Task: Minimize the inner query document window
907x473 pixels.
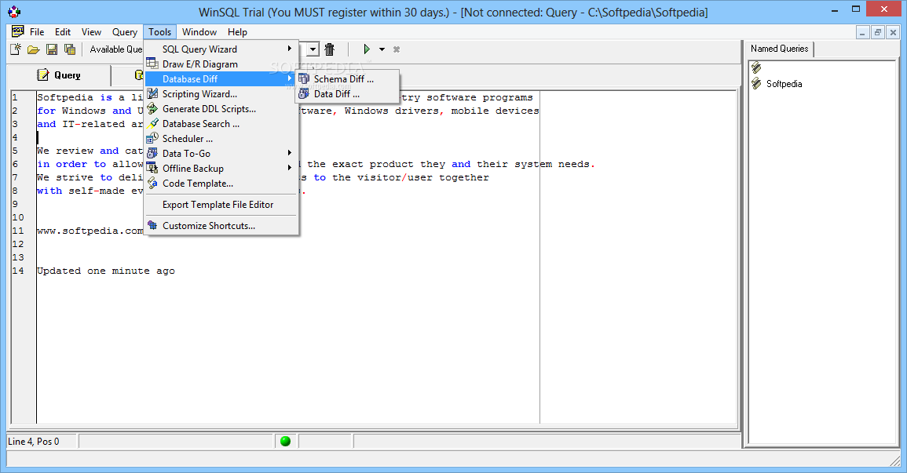Action: [862, 32]
